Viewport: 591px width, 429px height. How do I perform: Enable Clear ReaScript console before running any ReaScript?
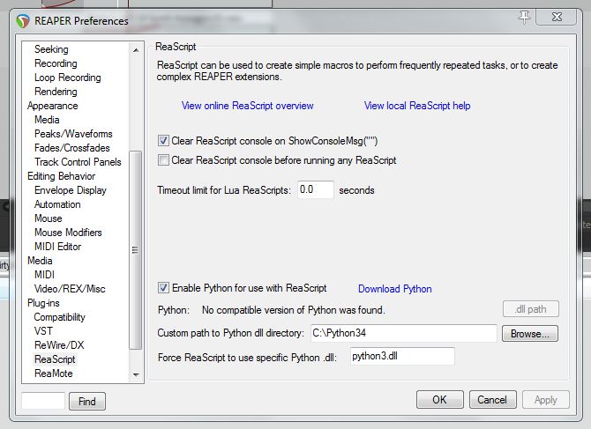(x=163, y=160)
